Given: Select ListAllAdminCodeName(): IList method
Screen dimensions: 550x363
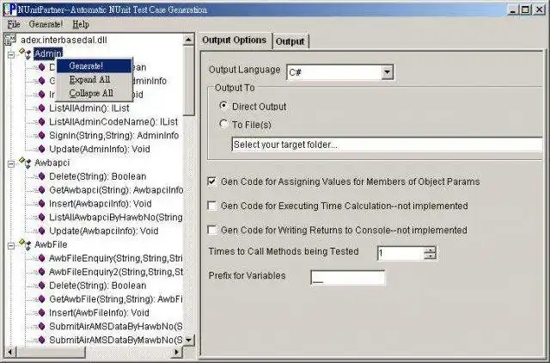Looking at the screenshot, I should 113,122.
